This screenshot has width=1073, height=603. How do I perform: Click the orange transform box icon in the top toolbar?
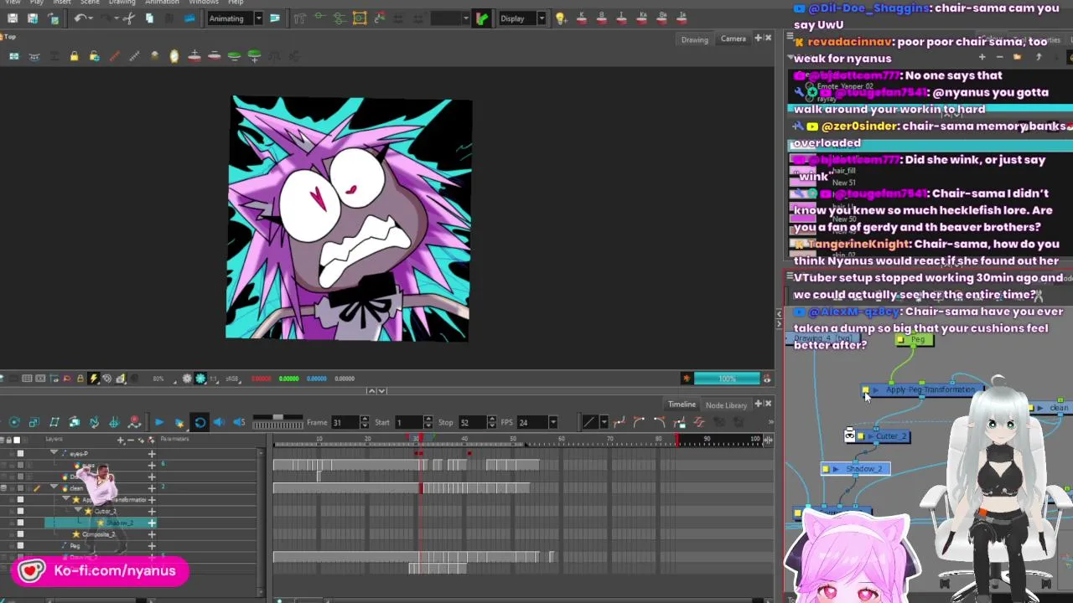pyautogui.click(x=360, y=18)
